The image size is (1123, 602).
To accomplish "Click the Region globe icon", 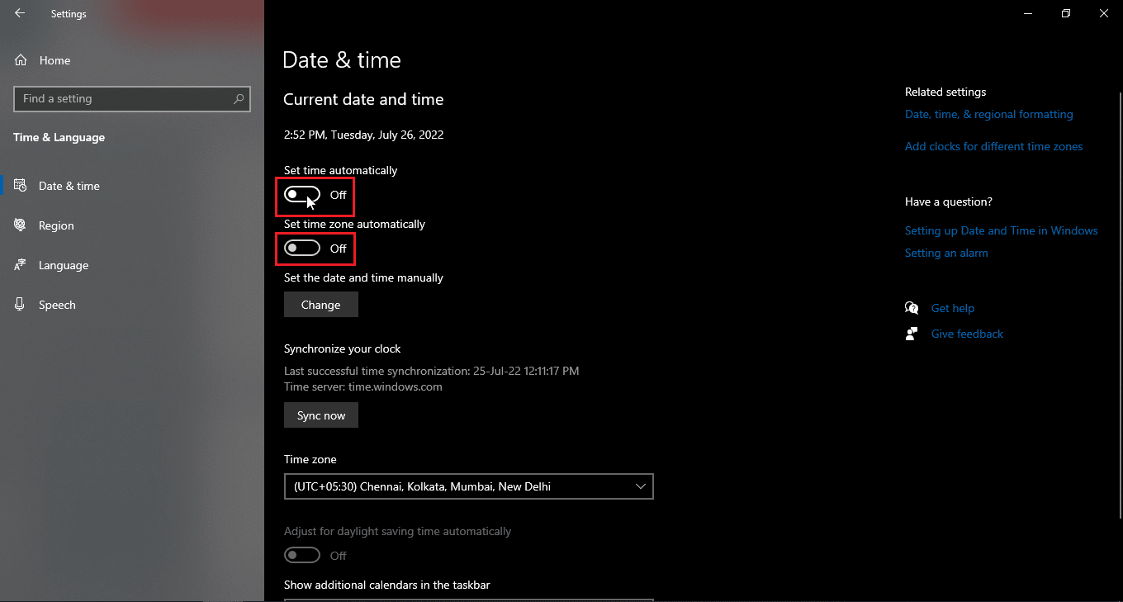I will 21,225.
